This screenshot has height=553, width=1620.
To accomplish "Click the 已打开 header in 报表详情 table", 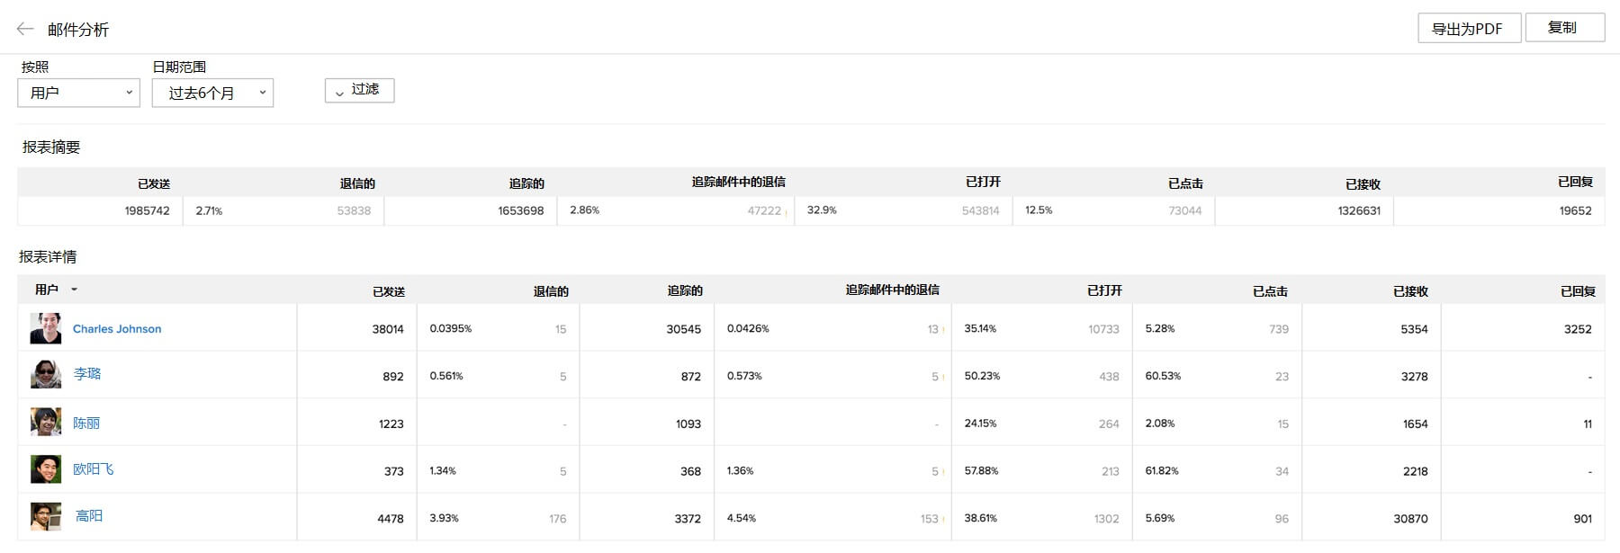I will pyautogui.click(x=1104, y=290).
